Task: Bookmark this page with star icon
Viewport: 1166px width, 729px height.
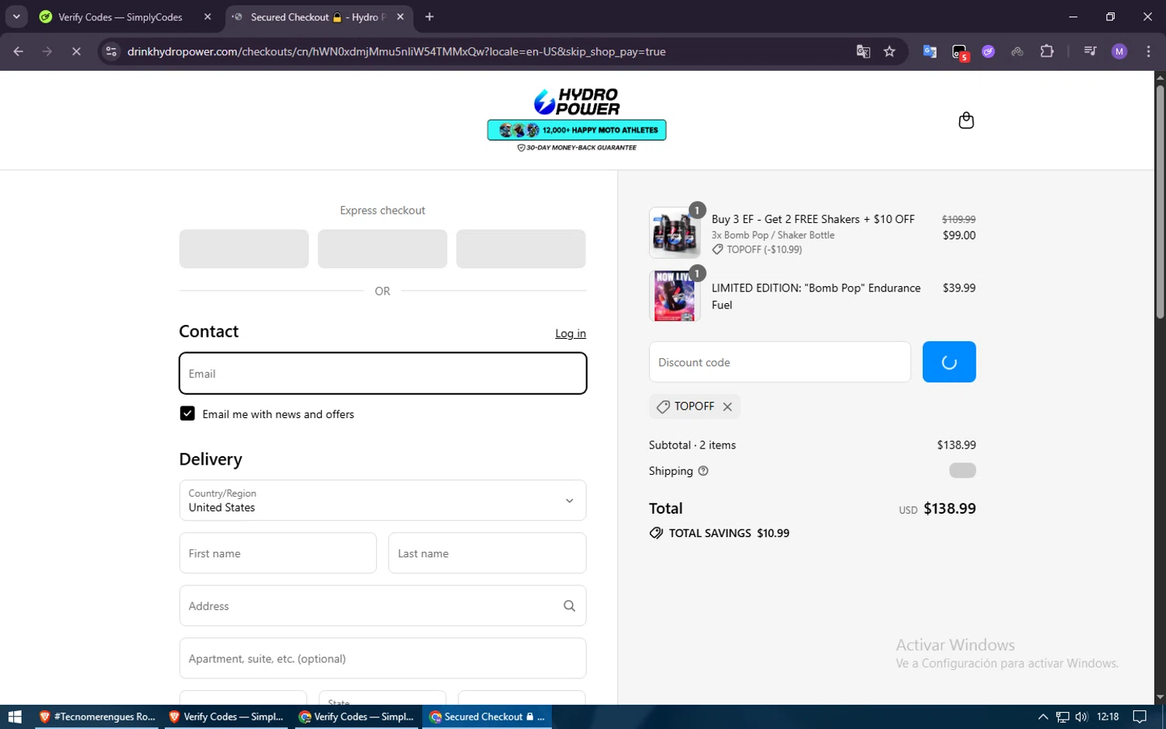Action: 889,51
